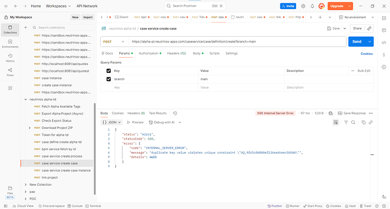Focus the Search Postman box

coord(195,6)
